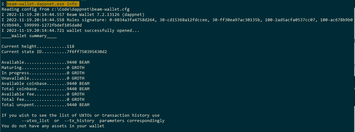This screenshot has width=355, height=132.
Task: Click the Total coinbase line
Action: coord(45,89)
